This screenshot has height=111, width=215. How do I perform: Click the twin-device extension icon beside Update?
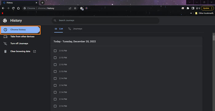(198, 8)
